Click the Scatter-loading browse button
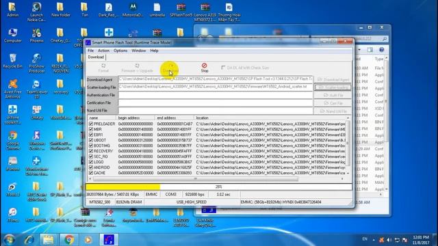Viewport: 438px width, 246px height. (x=333, y=87)
